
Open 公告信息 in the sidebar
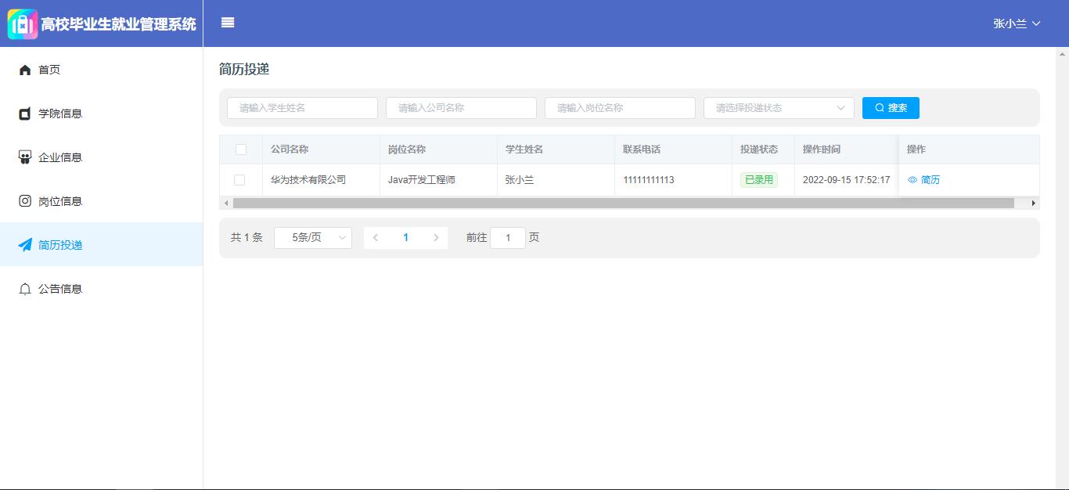pyautogui.click(x=60, y=289)
